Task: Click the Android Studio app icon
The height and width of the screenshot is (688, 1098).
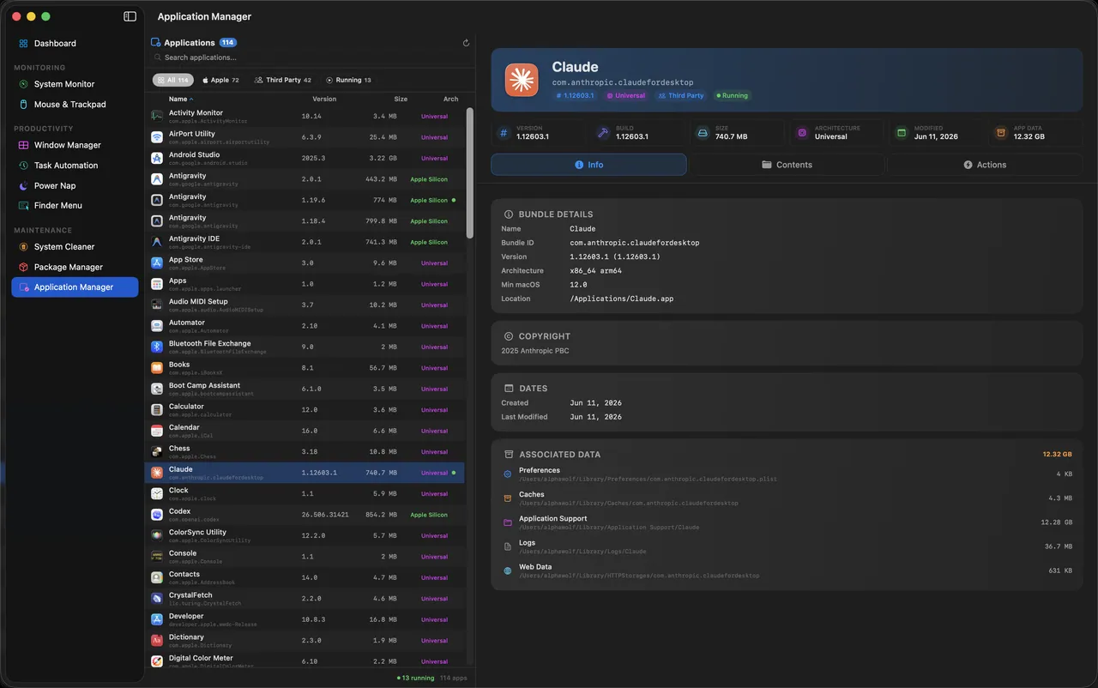Action: (x=157, y=158)
